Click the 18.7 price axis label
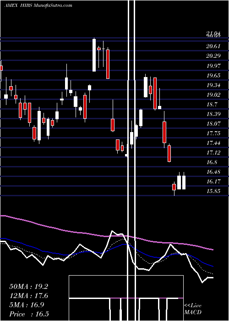Screen dimensions: 229x321 tap(212, 105)
